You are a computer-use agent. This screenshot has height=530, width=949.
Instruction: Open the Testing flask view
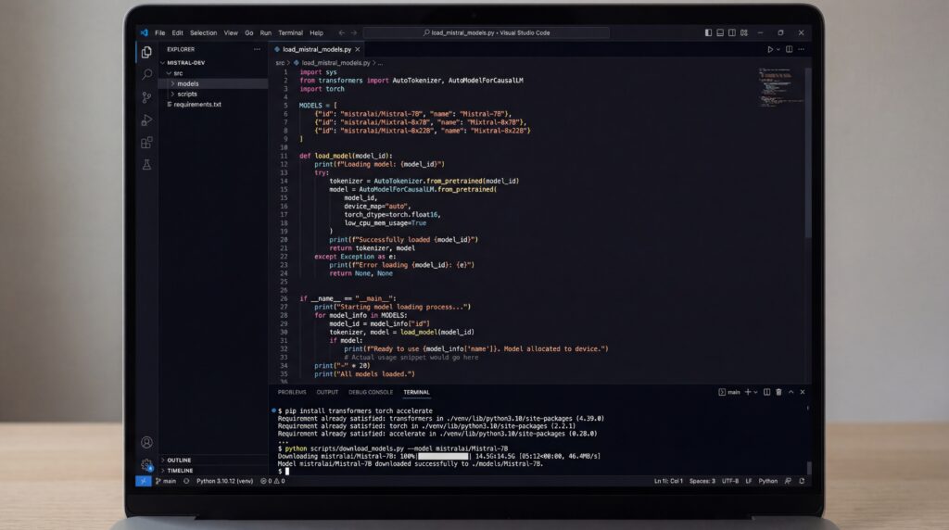point(146,165)
